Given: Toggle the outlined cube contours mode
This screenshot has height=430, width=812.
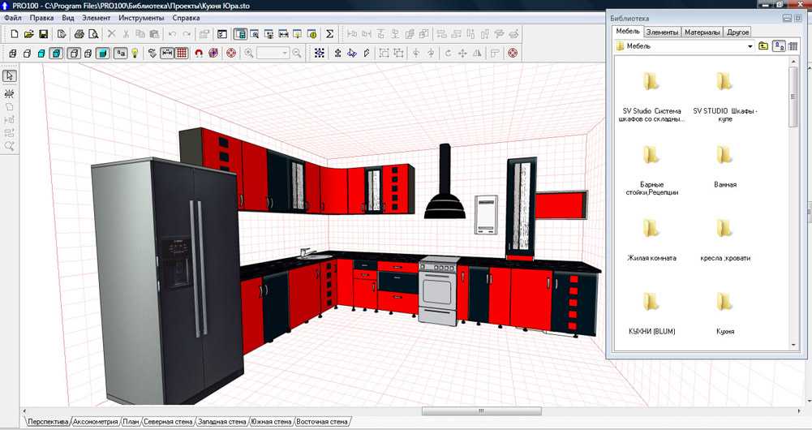Looking at the screenshot, I should pyautogui.click(x=74, y=53).
